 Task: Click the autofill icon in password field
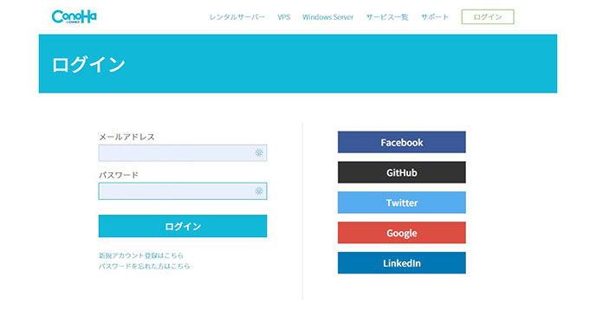pos(259,190)
